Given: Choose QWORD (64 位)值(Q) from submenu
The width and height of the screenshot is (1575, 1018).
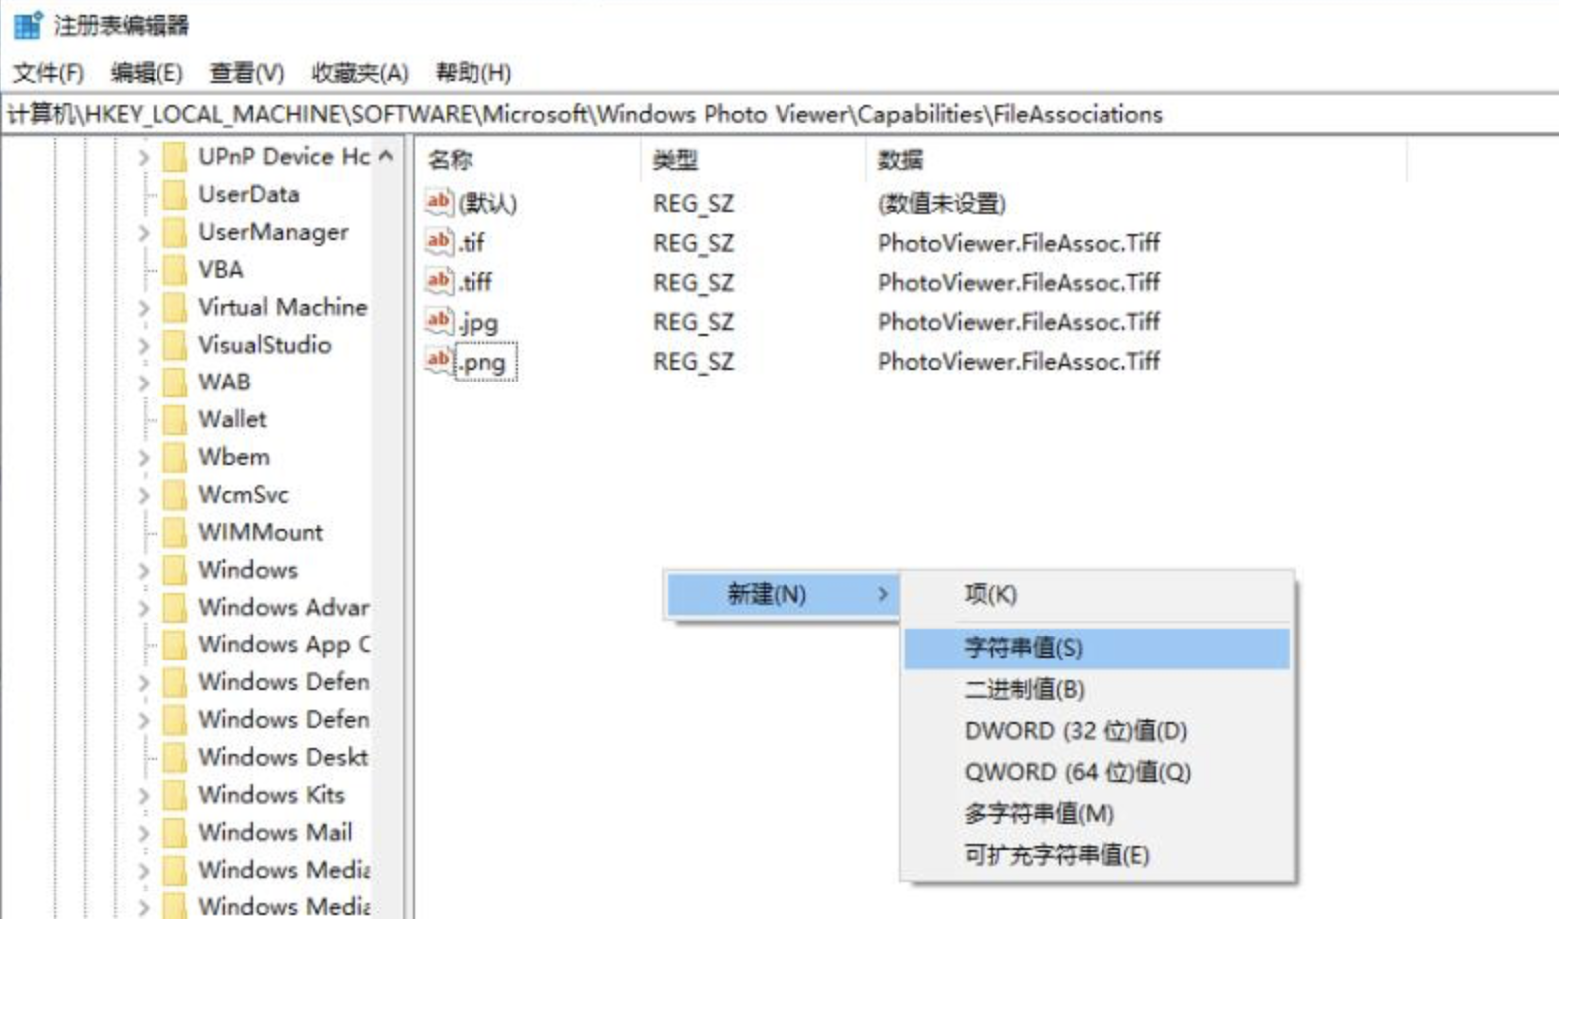Looking at the screenshot, I should 1098,772.
